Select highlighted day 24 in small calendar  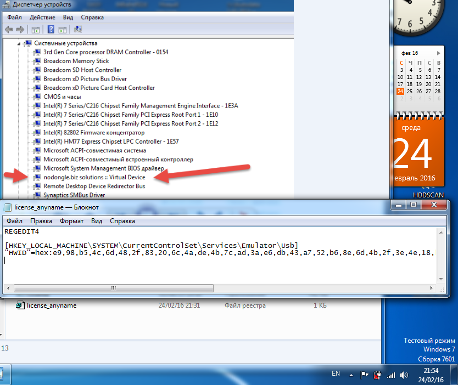[400, 91]
